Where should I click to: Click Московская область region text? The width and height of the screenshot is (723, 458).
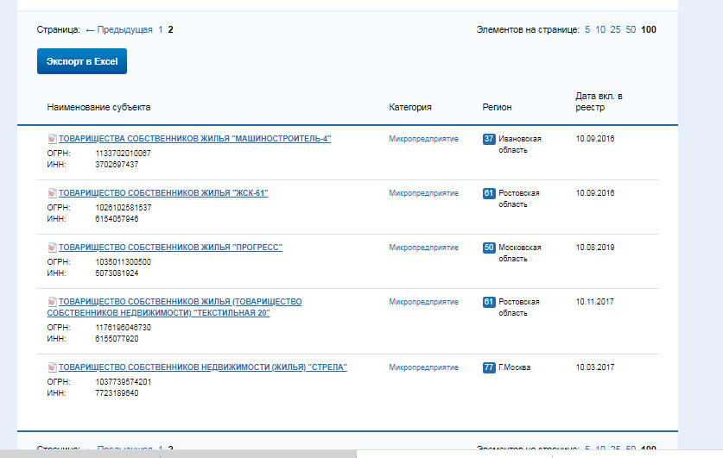coord(520,253)
